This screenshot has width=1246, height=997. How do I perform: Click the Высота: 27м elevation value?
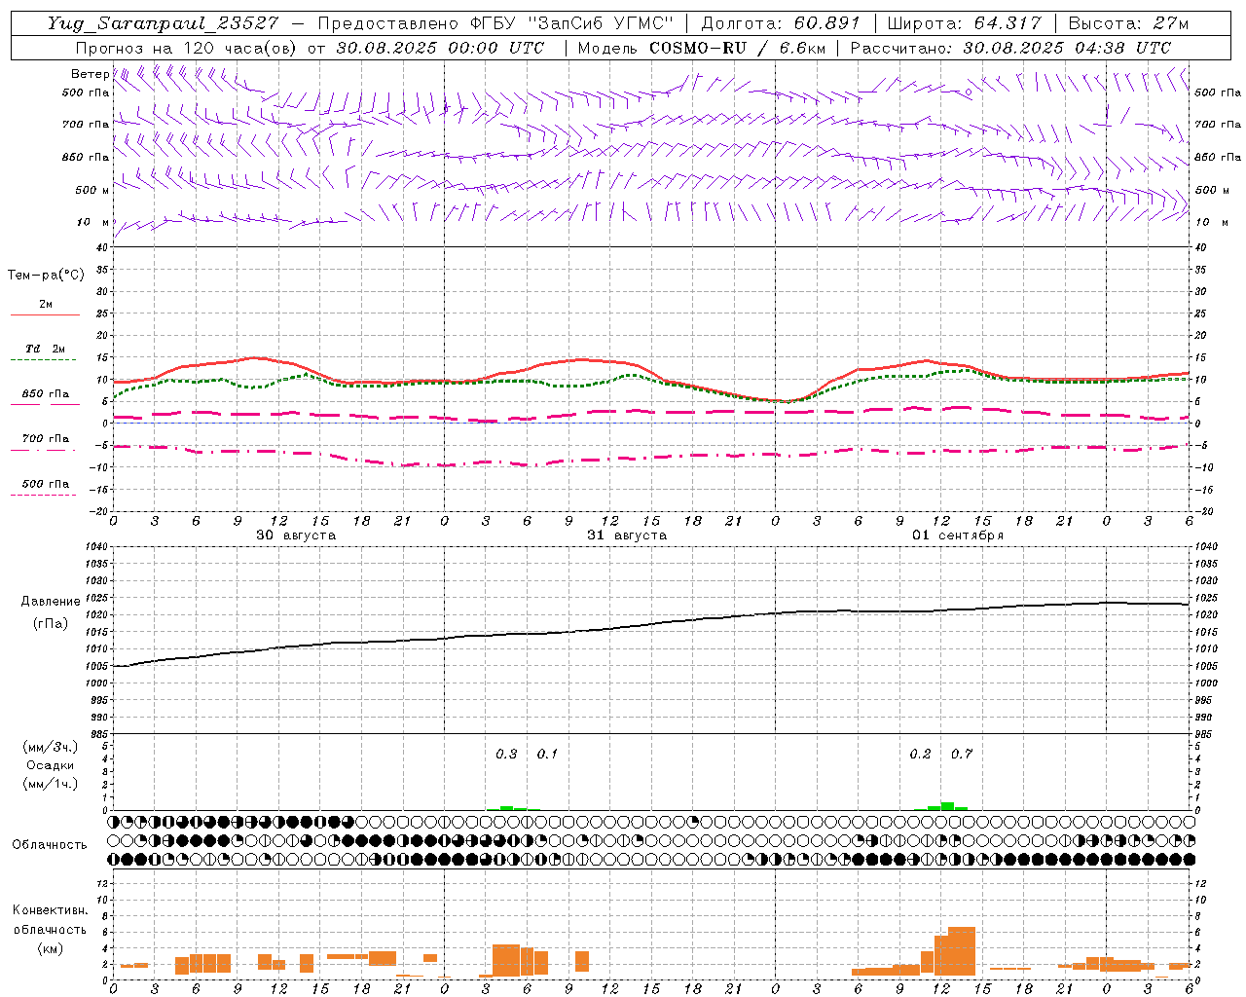pyautogui.click(x=1128, y=23)
